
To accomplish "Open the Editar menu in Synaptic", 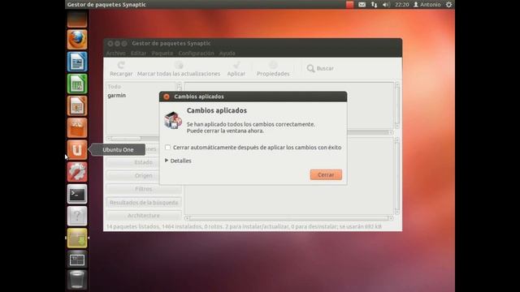I will click(138, 54).
